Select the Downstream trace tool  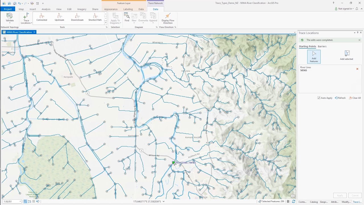[77, 17]
